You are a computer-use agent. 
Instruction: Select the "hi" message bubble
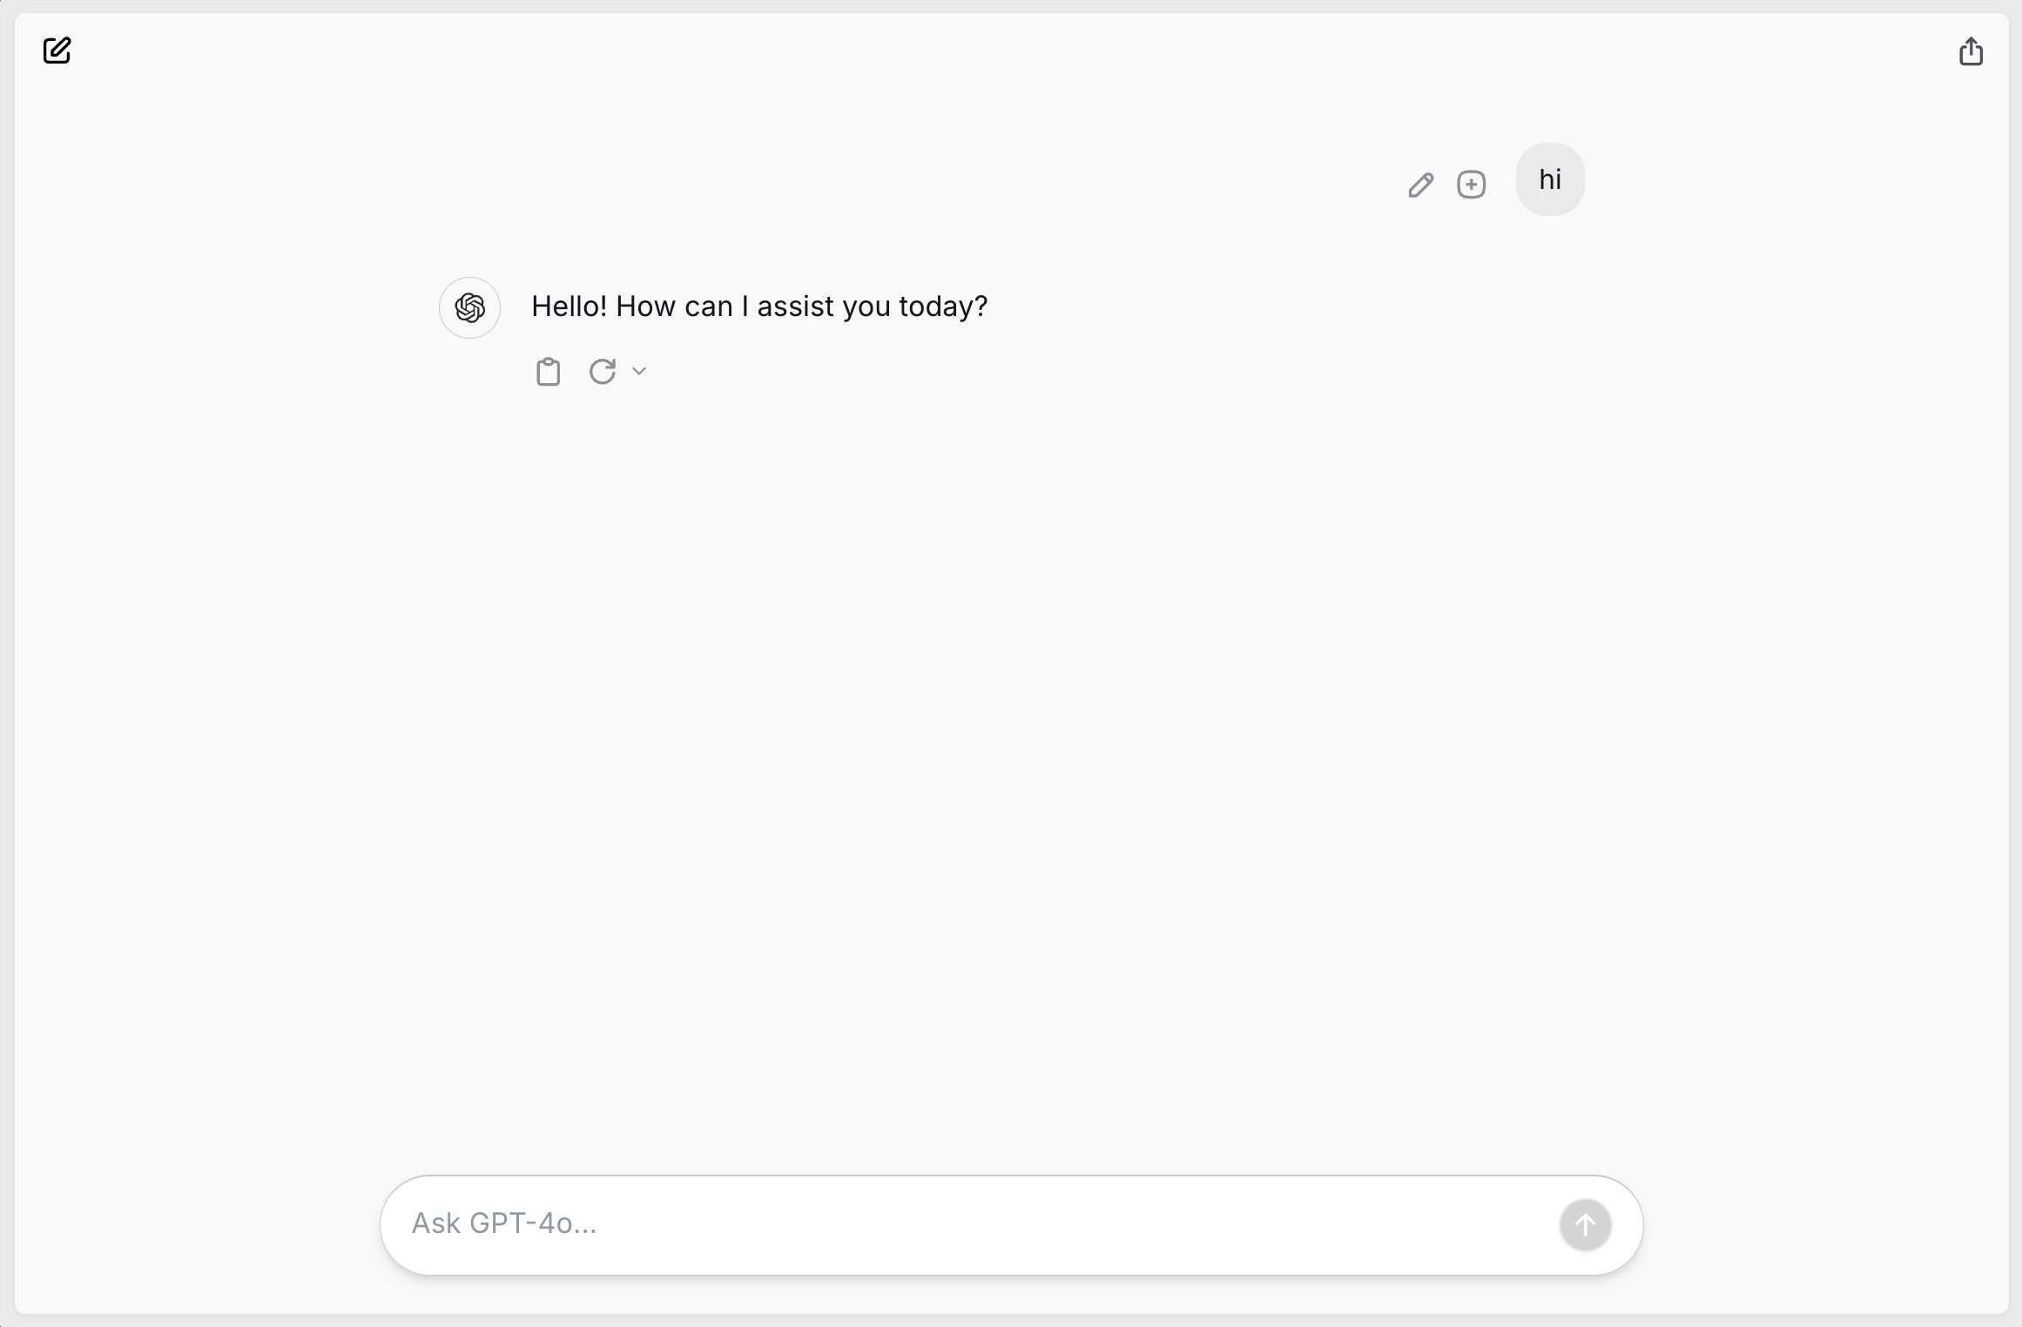(1549, 179)
